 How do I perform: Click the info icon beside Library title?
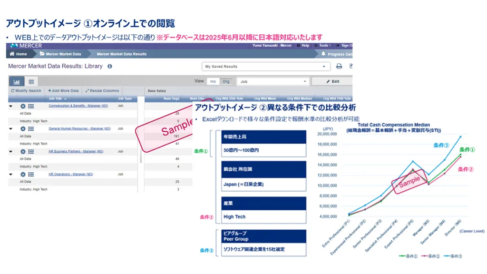click(x=110, y=67)
